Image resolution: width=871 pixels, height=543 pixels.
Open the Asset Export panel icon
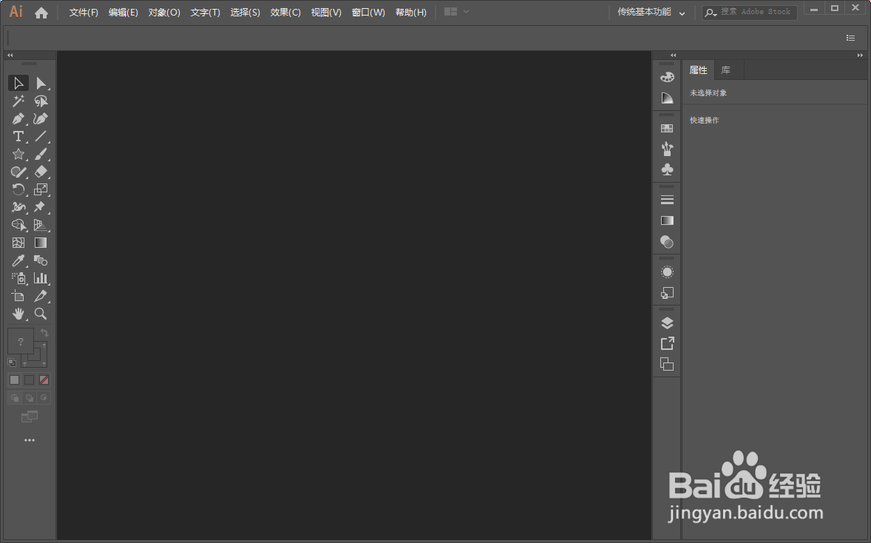pos(667,343)
